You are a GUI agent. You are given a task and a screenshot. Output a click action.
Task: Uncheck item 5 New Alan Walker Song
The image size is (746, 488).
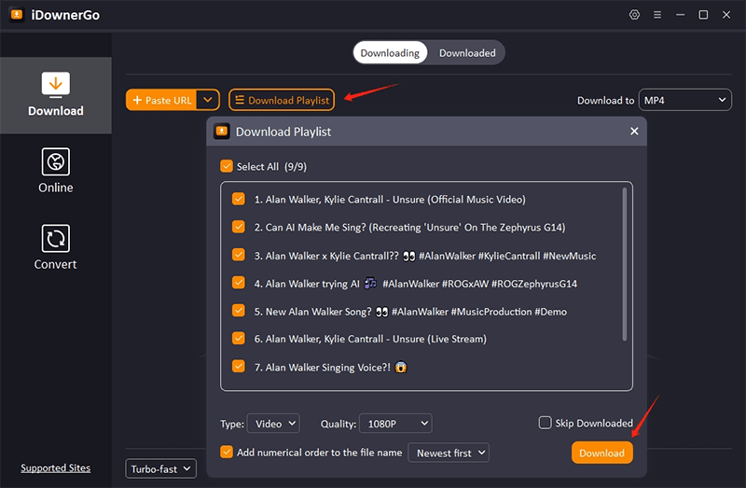pyautogui.click(x=239, y=311)
